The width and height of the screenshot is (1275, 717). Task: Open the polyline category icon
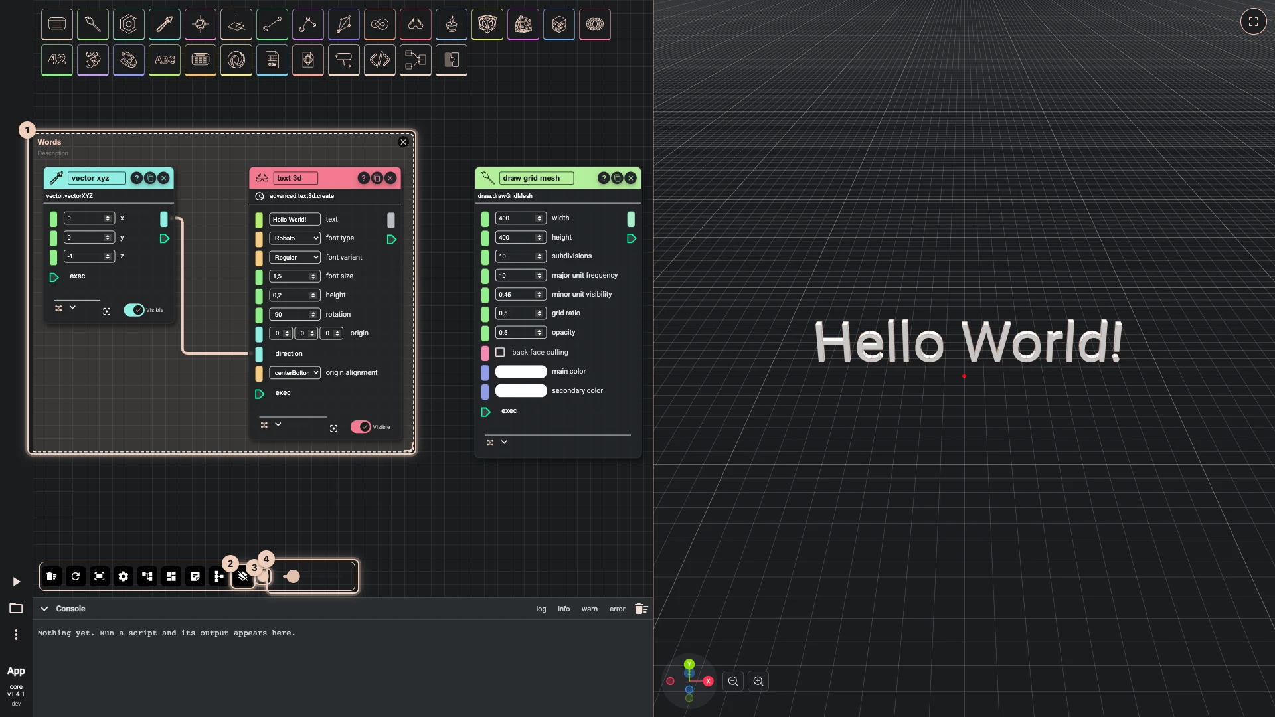click(308, 24)
